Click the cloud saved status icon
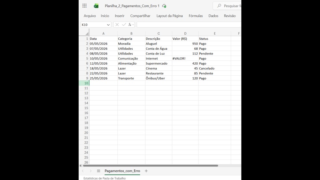The image size is (320, 180). point(164,6)
